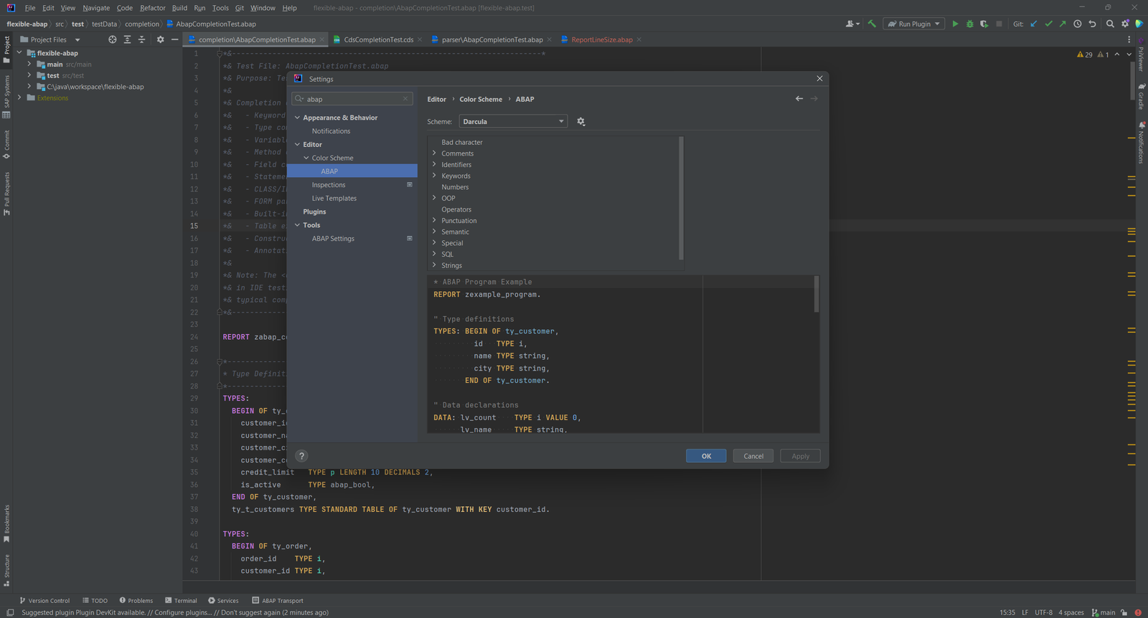
Task: Switch to ReportLineSize.abap tab
Action: pos(601,39)
